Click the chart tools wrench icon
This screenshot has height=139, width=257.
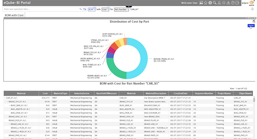pyautogui.click(x=254, y=21)
